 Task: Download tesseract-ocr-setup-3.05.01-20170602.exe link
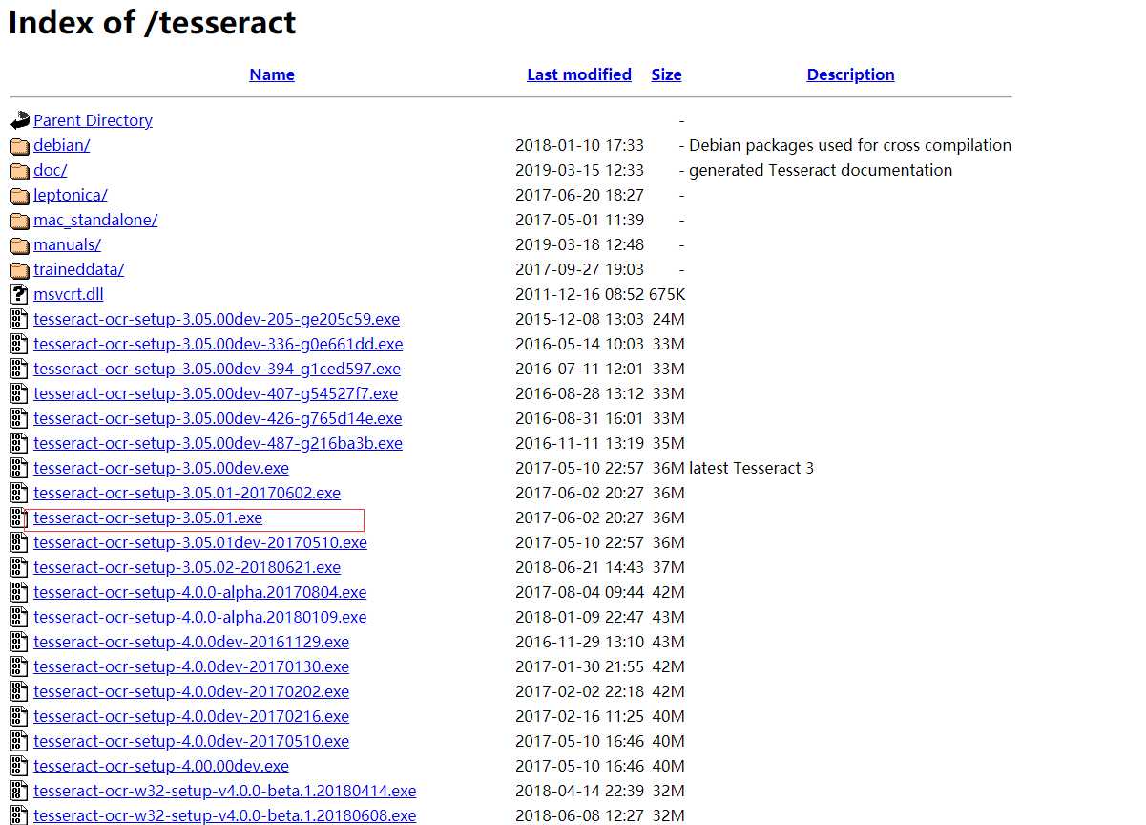click(x=187, y=493)
